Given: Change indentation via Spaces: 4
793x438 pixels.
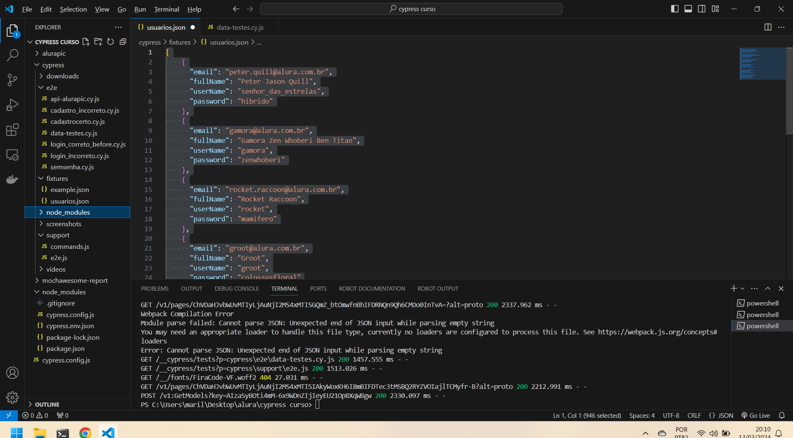Looking at the screenshot, I should click(x=642, y=416).
